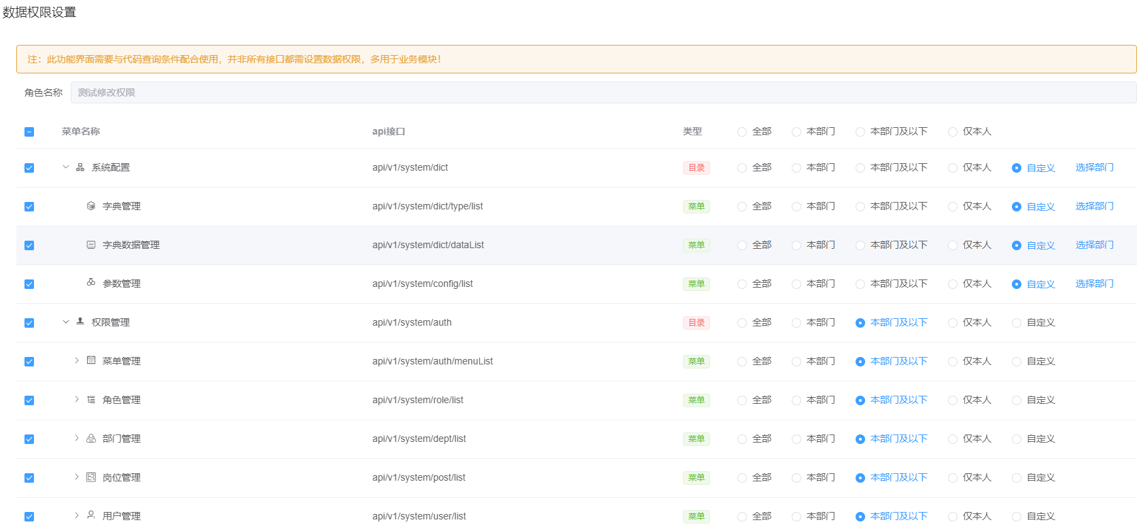The height and width of the screenshot is (531, 1141).
Task: Click the 参数管理 row icon
Action: point(91,282)
